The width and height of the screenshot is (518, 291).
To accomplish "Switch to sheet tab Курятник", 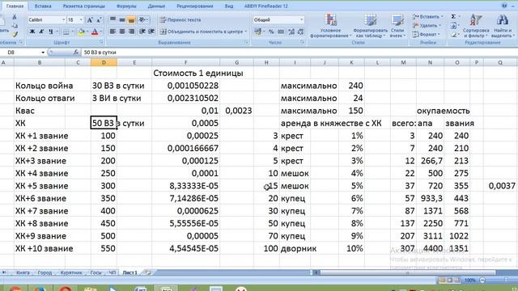I will [x=71, y=272].
